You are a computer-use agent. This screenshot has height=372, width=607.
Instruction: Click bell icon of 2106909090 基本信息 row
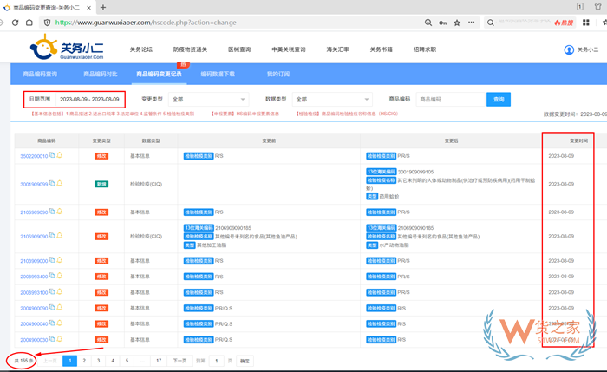(x=59, y=212)
